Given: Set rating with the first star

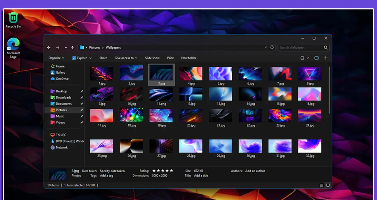Looking at the screenshot, I should 153,171.
